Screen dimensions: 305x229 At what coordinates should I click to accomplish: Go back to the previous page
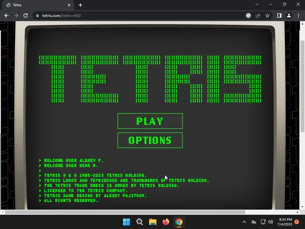(x=7, y=16)
